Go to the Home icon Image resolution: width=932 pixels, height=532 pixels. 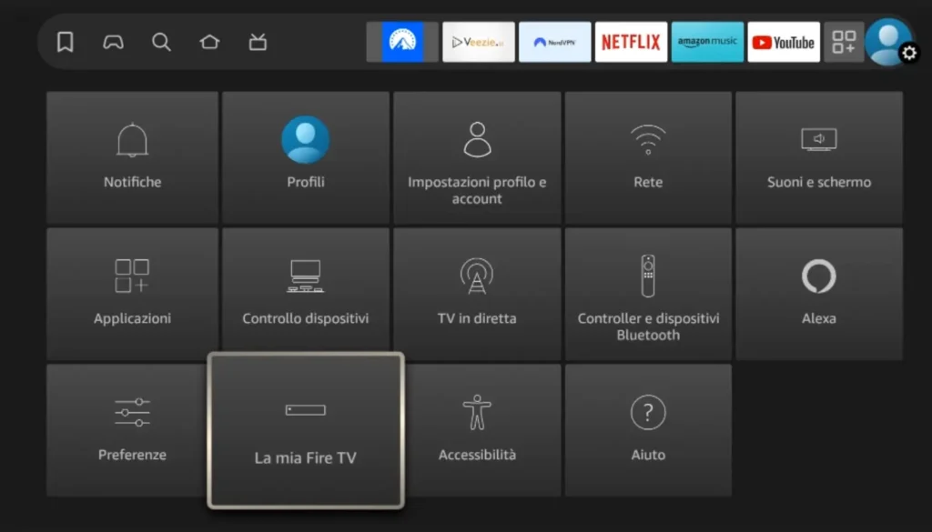209,42
